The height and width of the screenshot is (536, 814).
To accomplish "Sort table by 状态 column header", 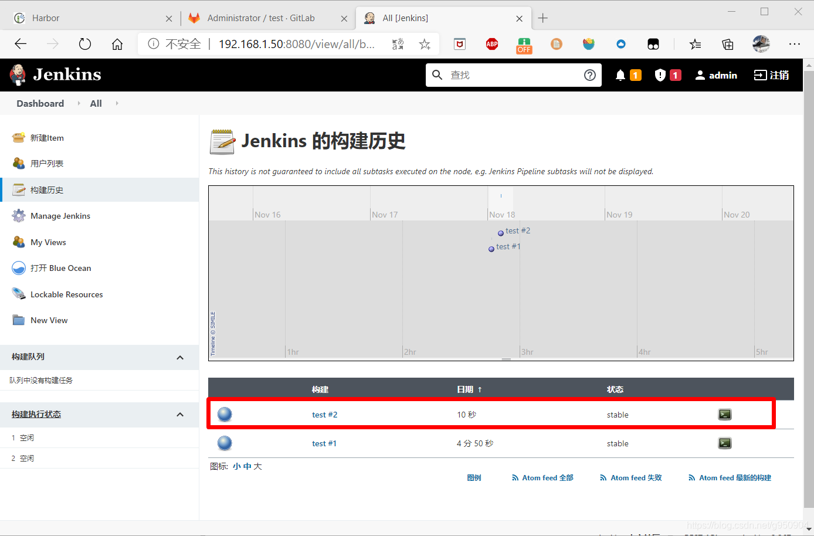I will 615,389.
